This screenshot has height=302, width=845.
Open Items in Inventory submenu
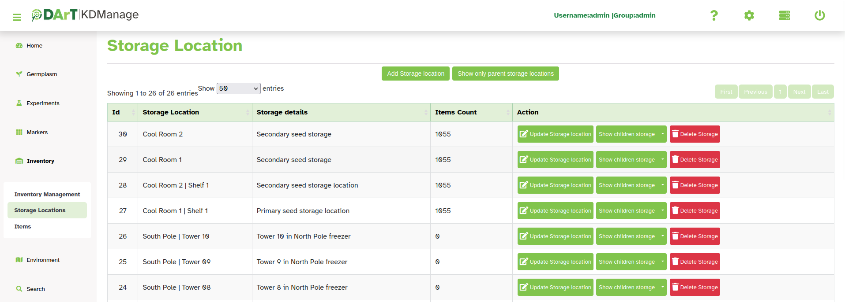[x=23, y=226]
